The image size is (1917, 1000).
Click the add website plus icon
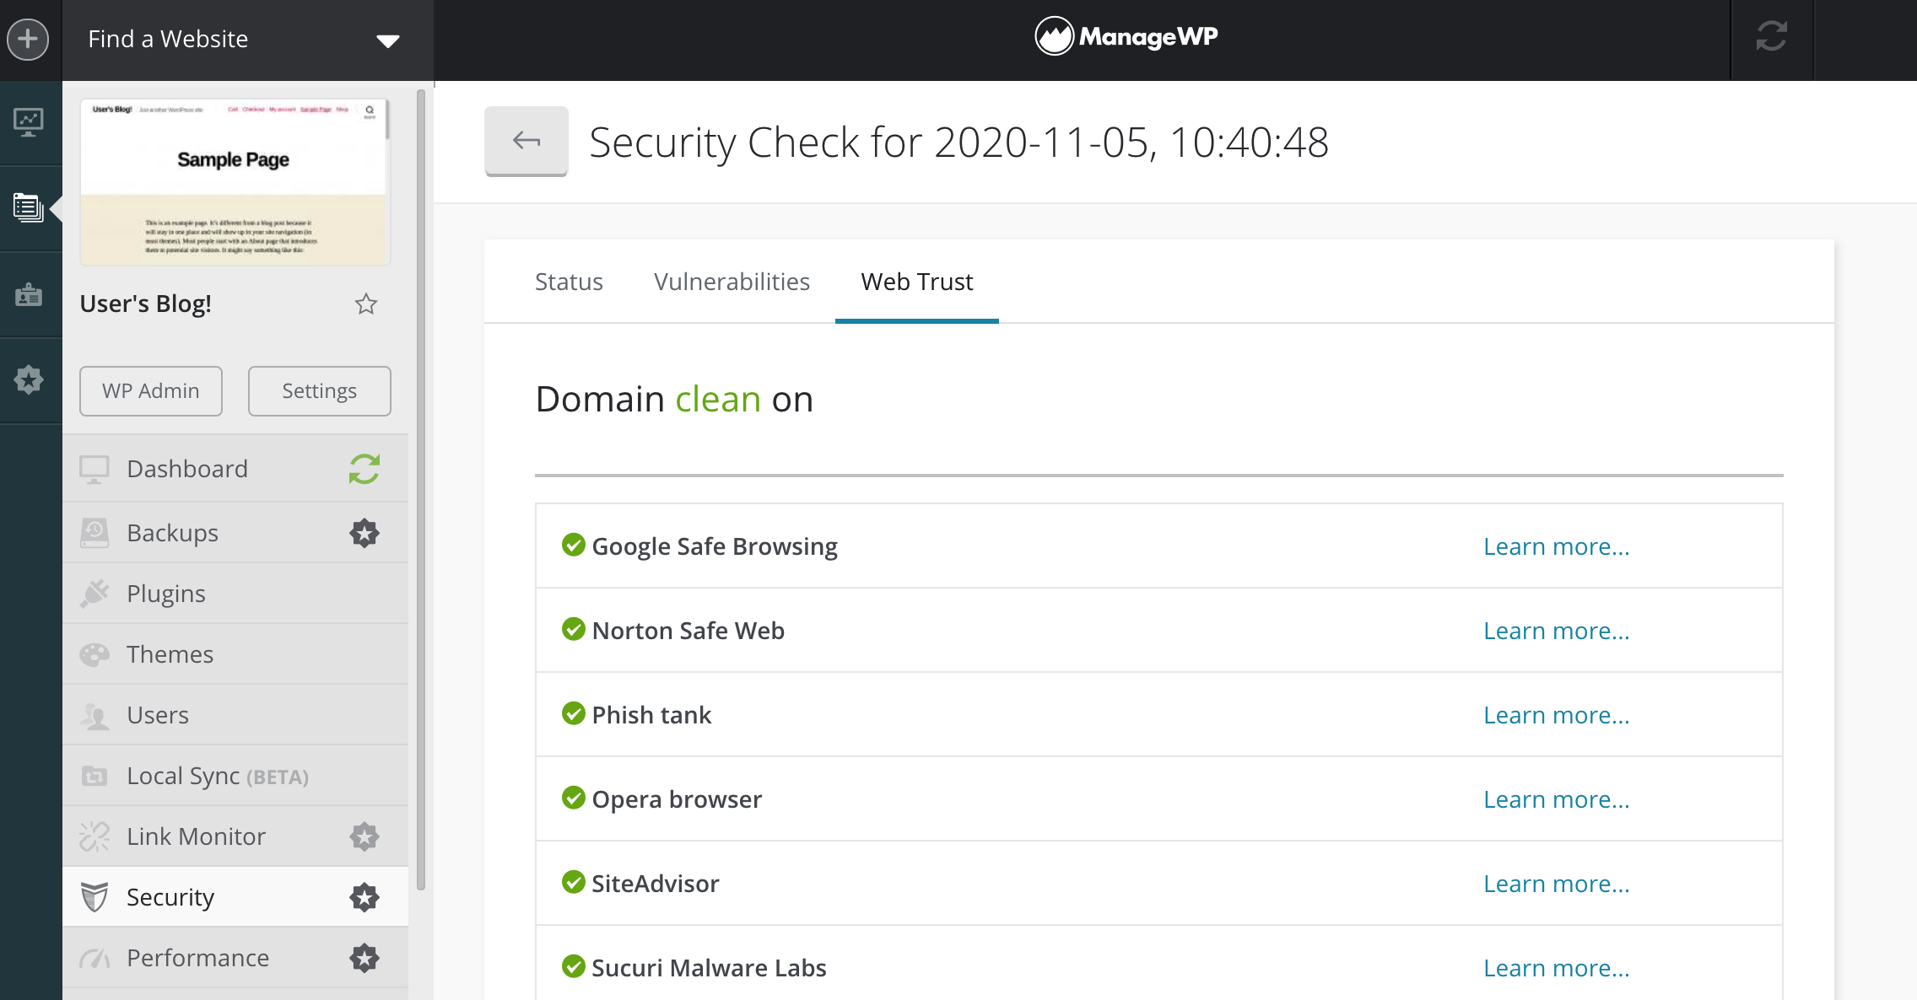click(x=28, y=39)
